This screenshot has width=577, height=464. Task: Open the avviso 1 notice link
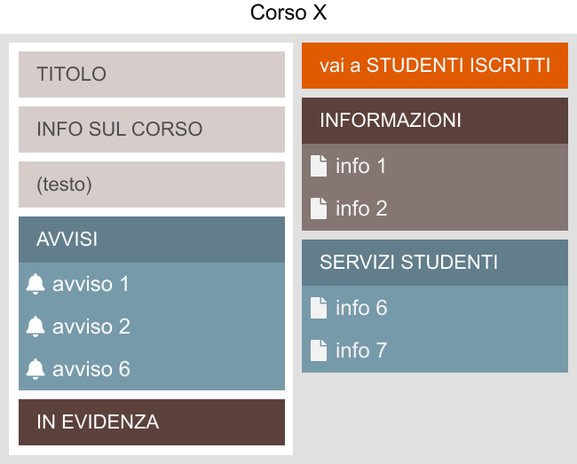click(91, 284)
